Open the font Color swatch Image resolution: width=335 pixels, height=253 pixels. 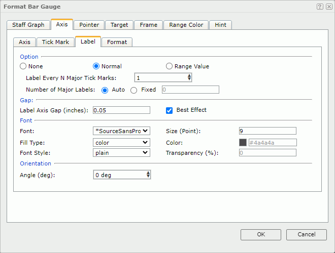243,143
